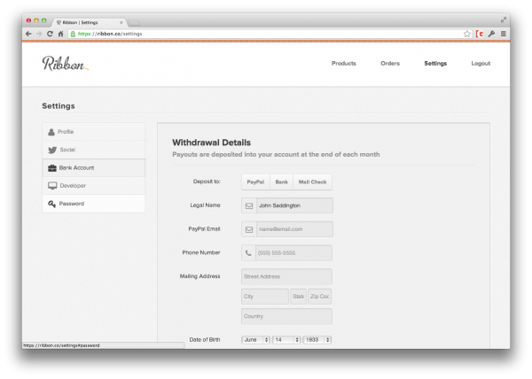Click the Withdrawal Details heading

(211, 143)
